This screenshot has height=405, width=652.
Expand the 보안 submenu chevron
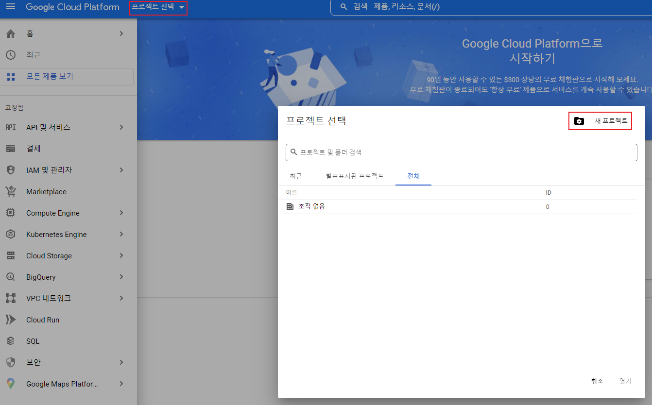coord(121,362)
